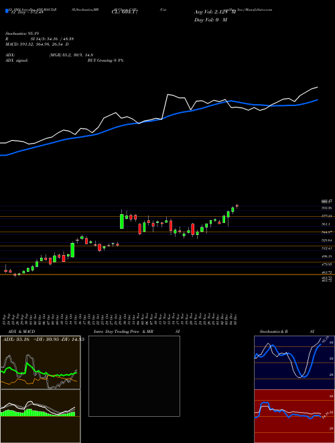The width and height of the screenshot is (335, 443).
Task: Click the 561.1 price axis label
Action: [x=328, y=224]
